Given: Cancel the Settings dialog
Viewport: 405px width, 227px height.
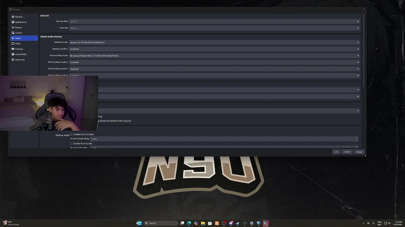Looking at the screenshot, I should click(x=347, y=152).
